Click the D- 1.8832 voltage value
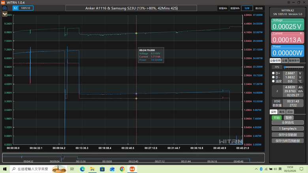Screen dimensions: 308x173 click(290, 77)
